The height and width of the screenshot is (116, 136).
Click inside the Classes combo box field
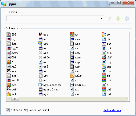(x=55, y=18)
